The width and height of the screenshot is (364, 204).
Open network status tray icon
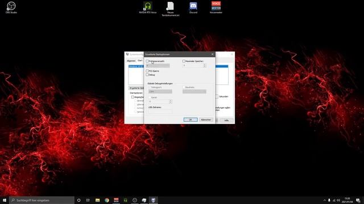(x=334, y=200)
